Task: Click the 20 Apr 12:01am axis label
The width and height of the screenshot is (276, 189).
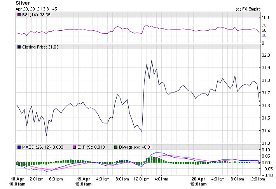Action: (x=199, y=181)
